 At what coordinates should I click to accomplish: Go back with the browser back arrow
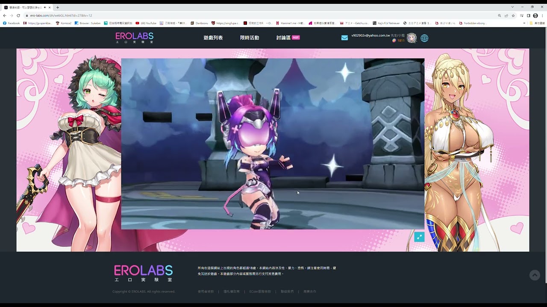[x=5, y=15]
